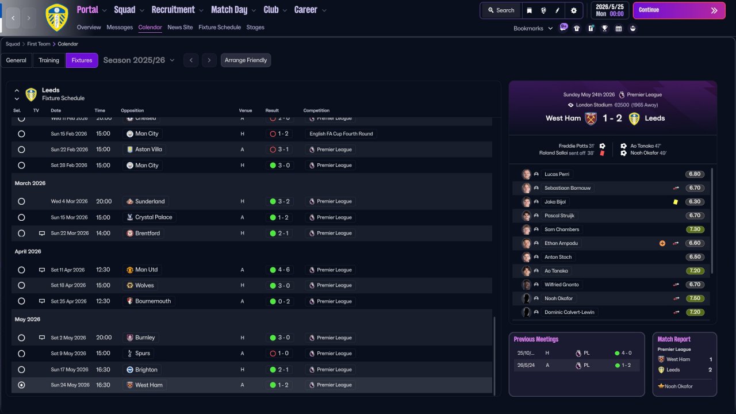Click the shirt icon in bookmarks bar
This screenshot has height=414, width=736.
coord(577,28)
